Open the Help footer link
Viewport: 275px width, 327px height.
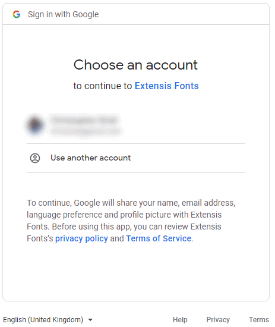pyautogui.click(x=180, y=319)
